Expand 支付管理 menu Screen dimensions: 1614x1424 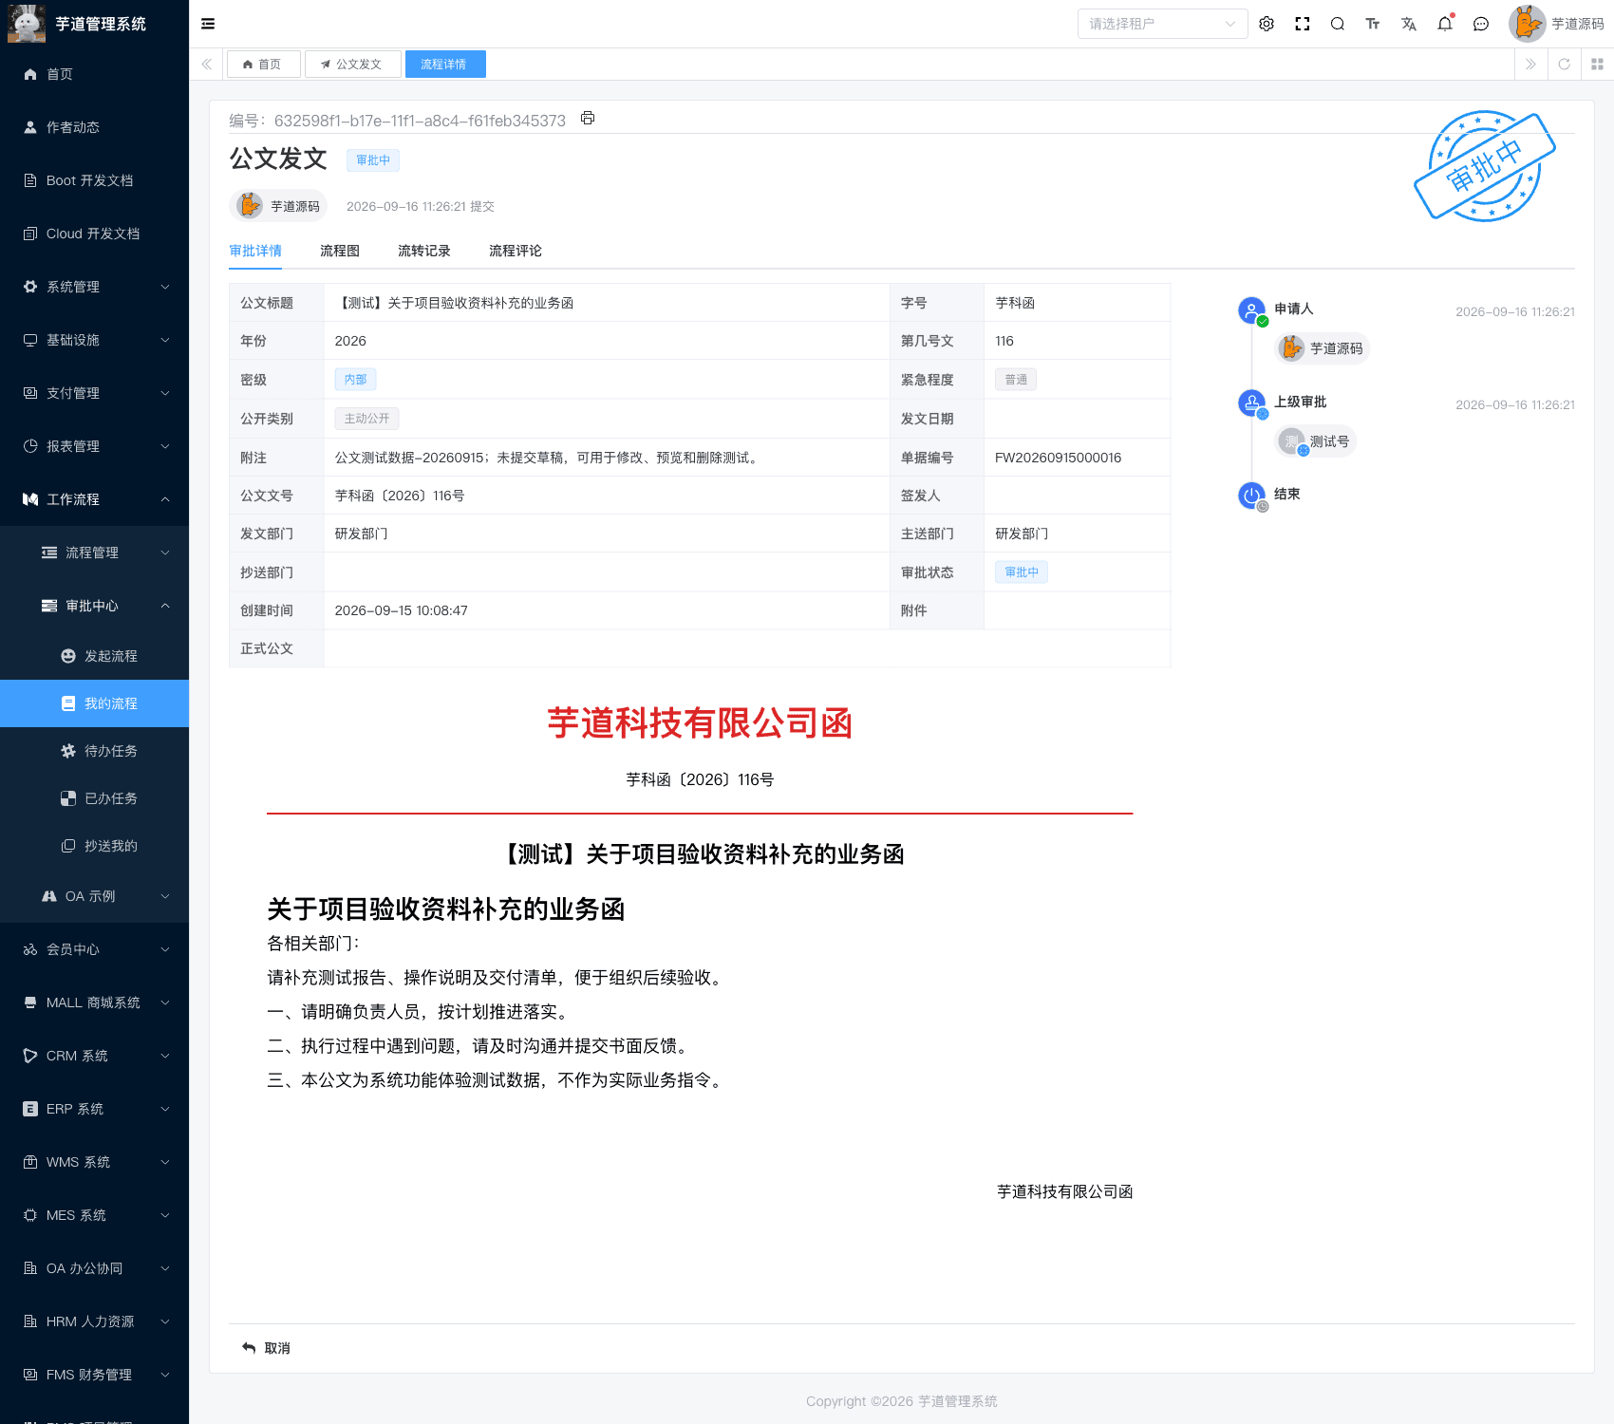point(94,393)
